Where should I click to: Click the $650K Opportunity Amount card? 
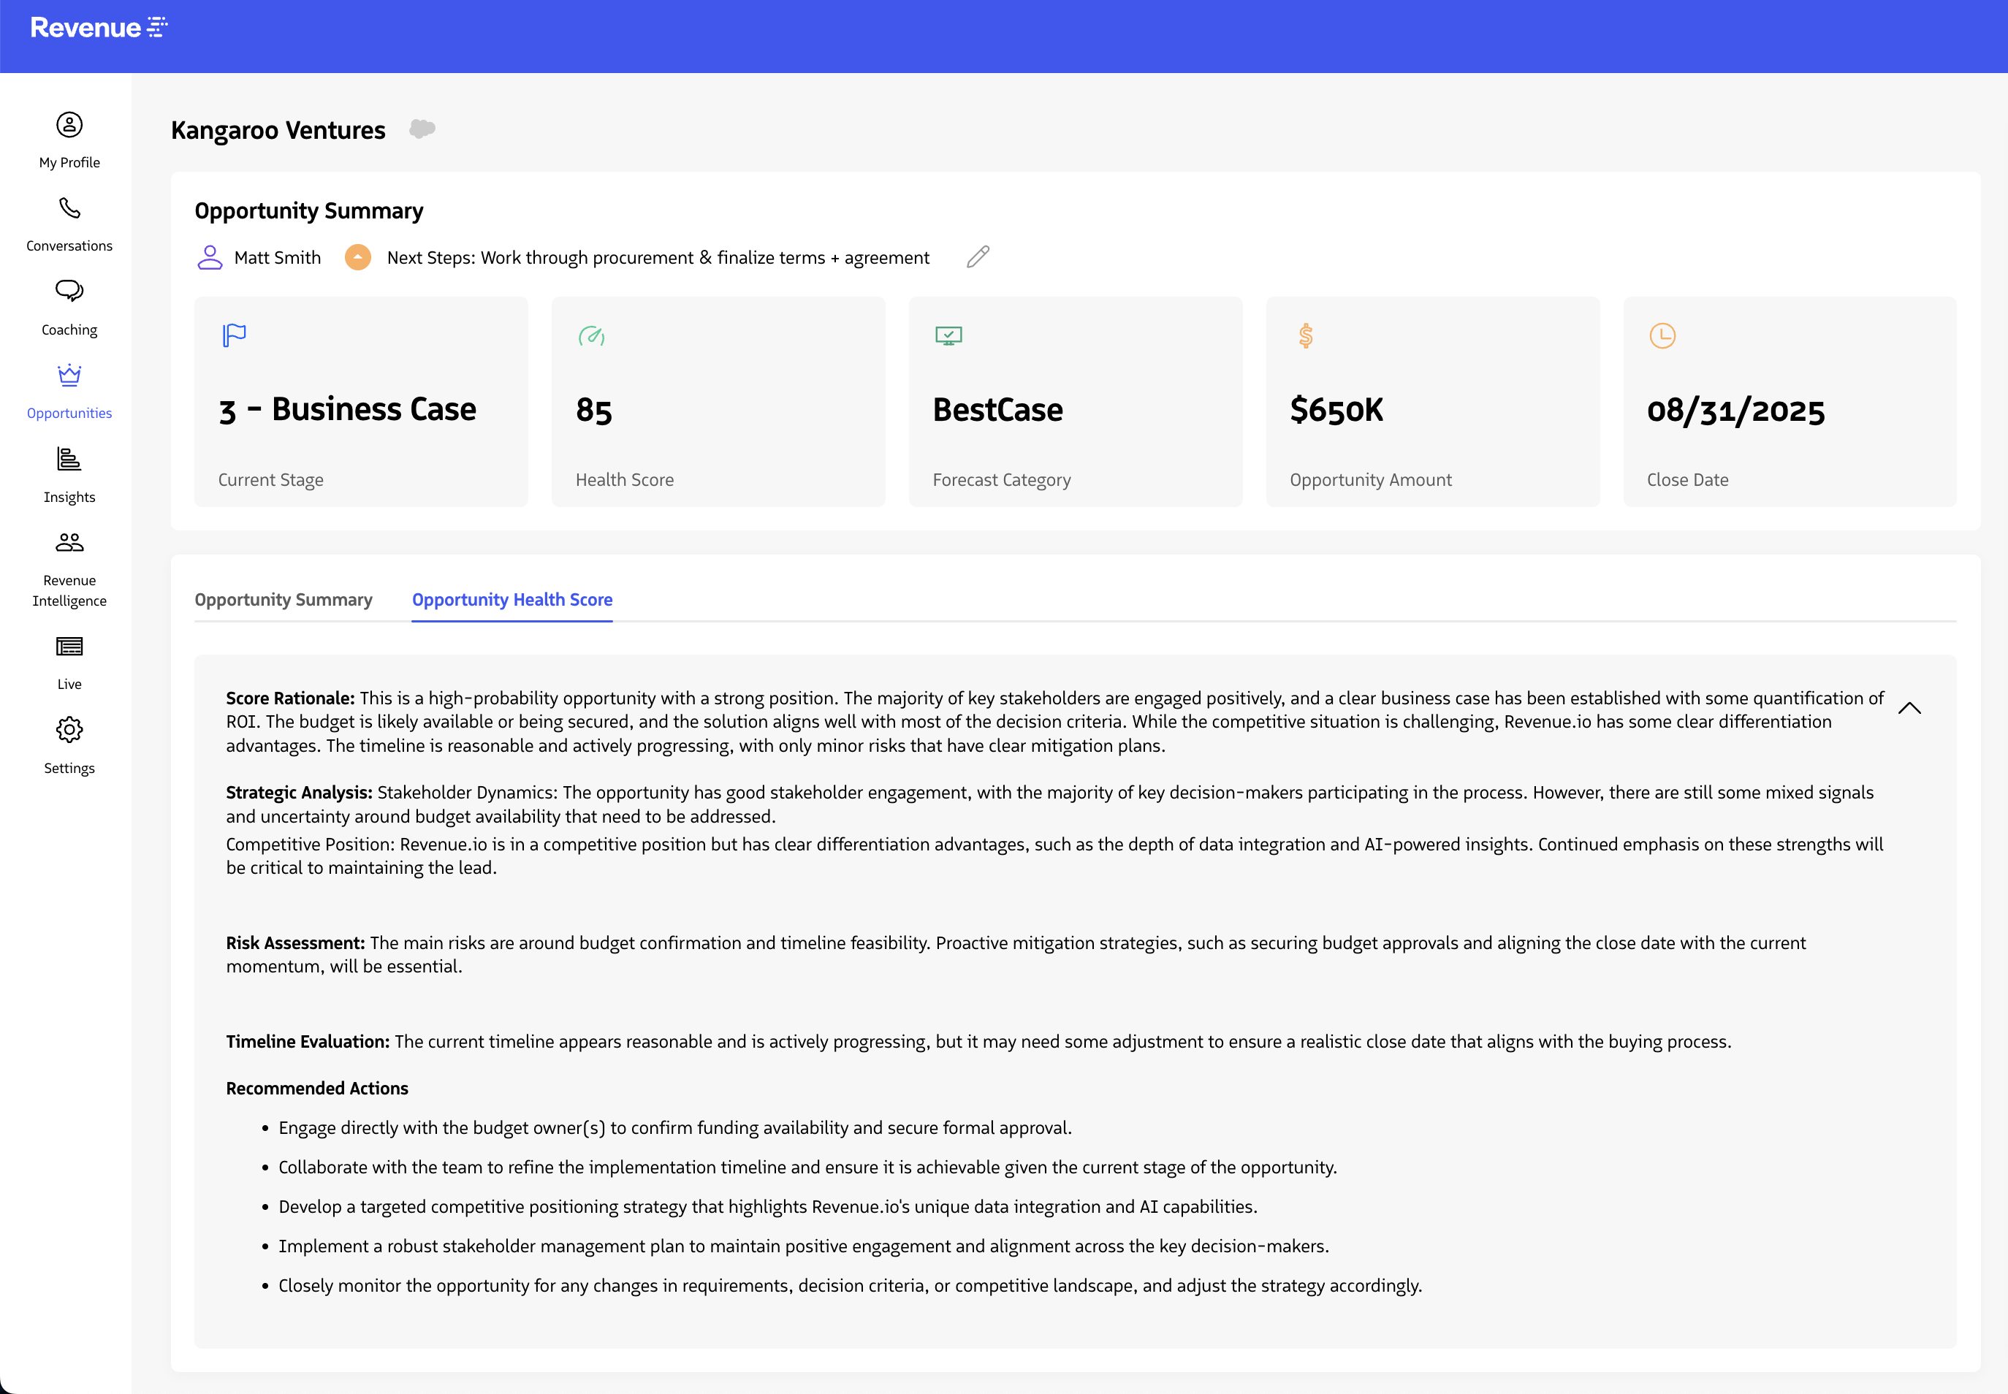pos(1431,402)
